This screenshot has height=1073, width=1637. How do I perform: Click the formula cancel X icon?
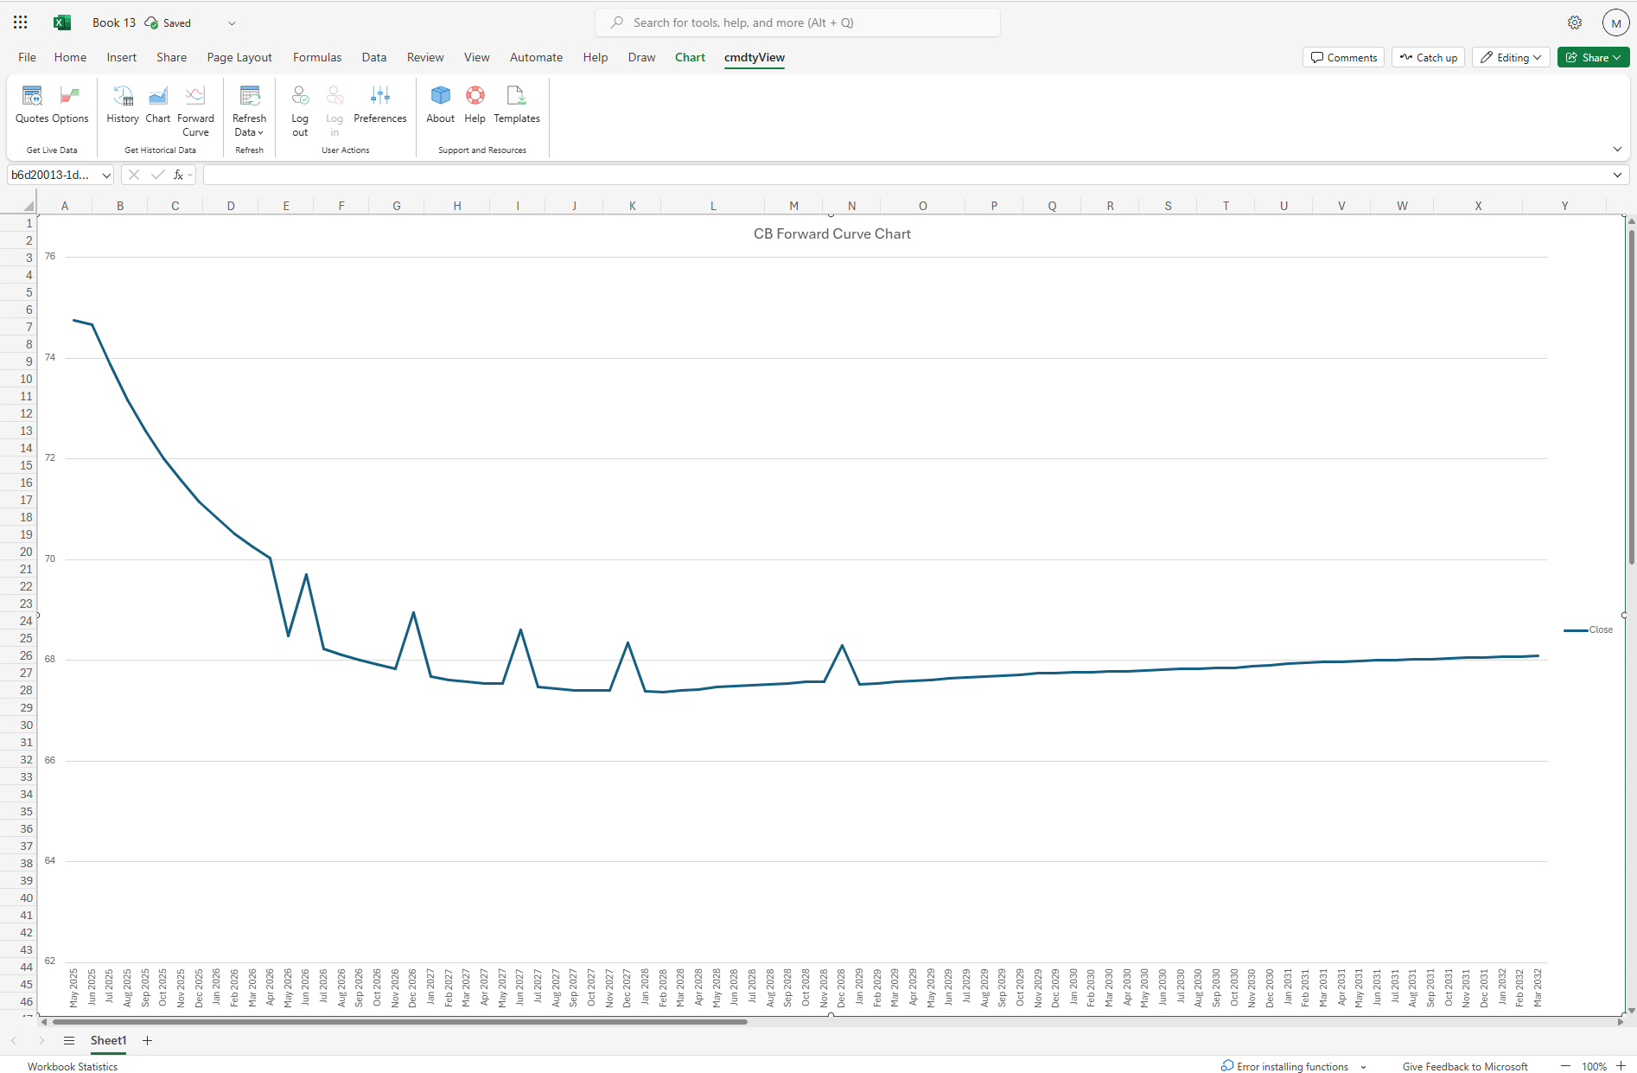tap(134, 175)
